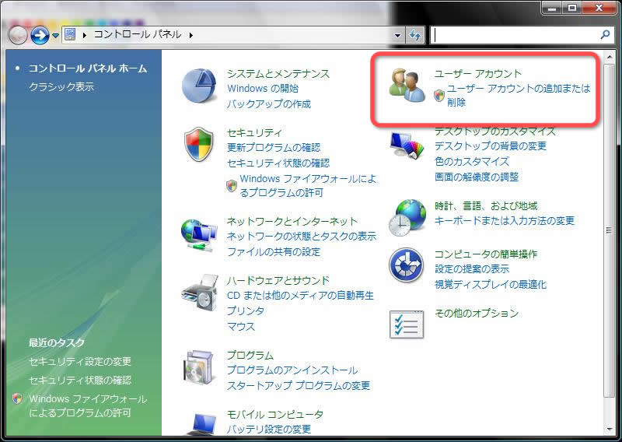This screenshot has height=442, width=622.
Task: Click the refresh button beside address bar
Action: [415, 35]
